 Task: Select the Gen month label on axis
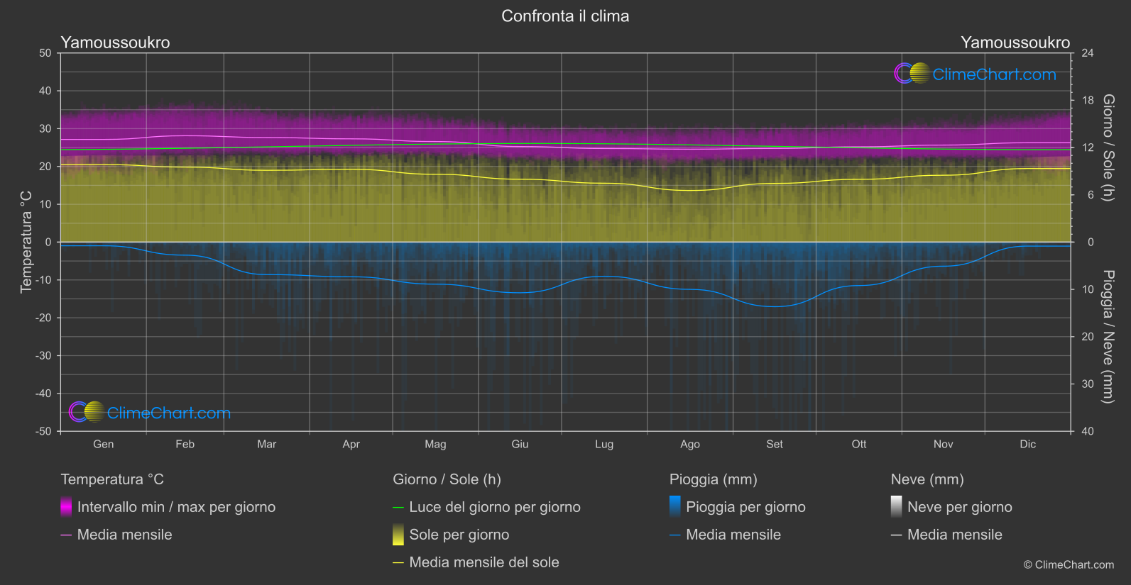pos(104,444)
